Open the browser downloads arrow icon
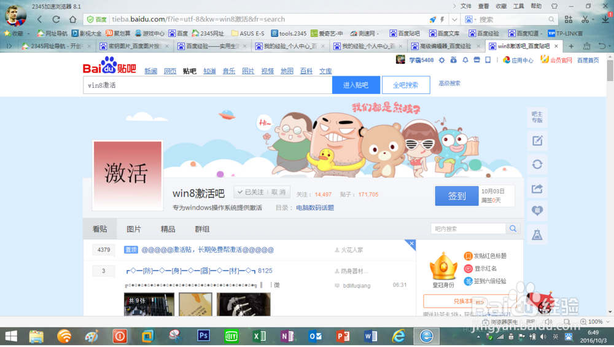Screen dimensions: 614x347 point(605,19)
